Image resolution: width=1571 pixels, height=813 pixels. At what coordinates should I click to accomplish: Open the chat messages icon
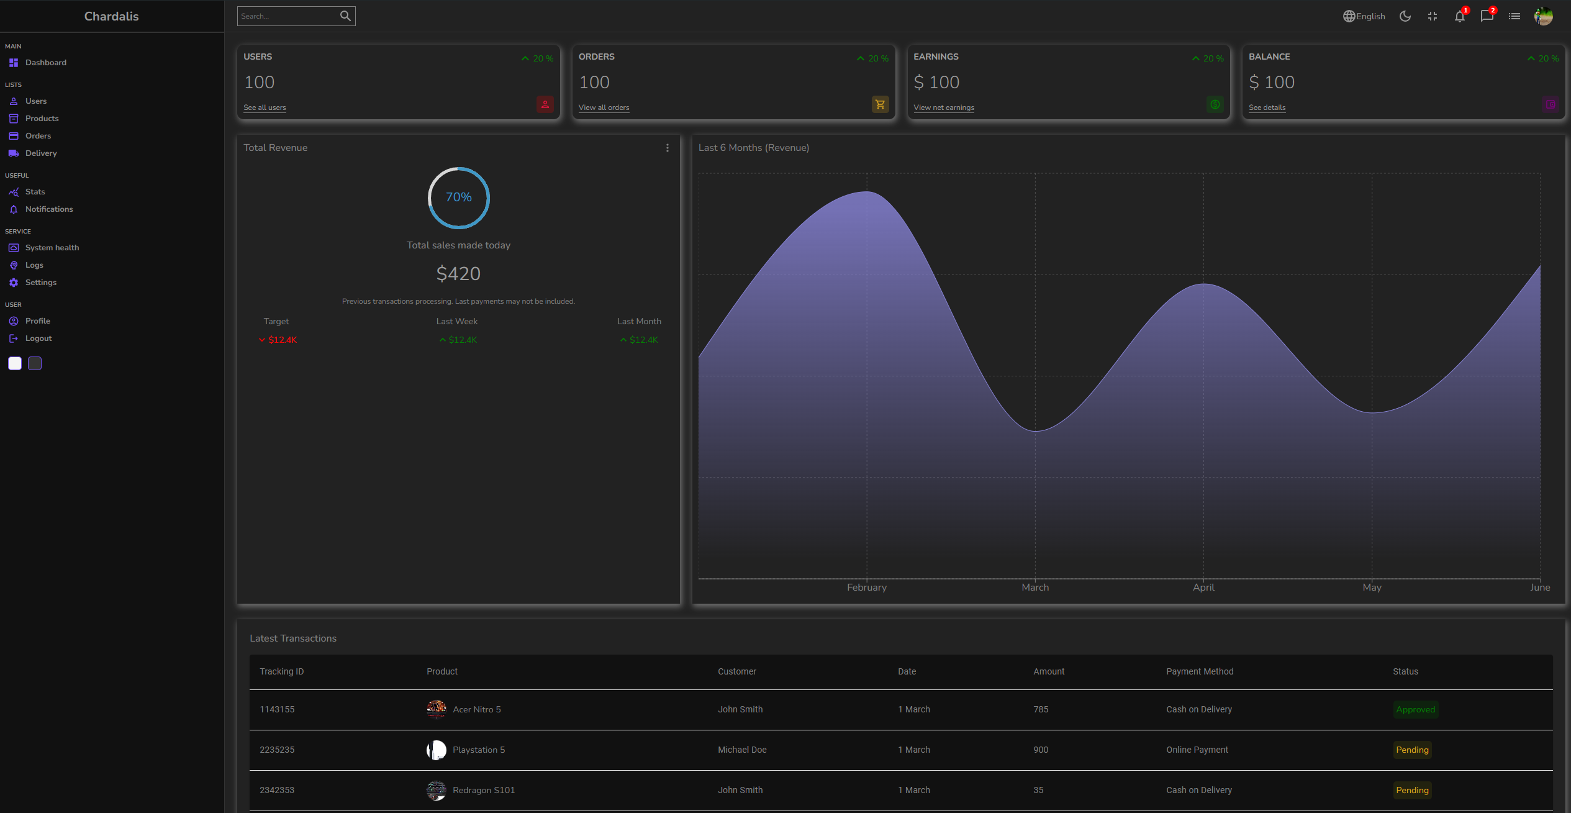[x=1487, y=16]
